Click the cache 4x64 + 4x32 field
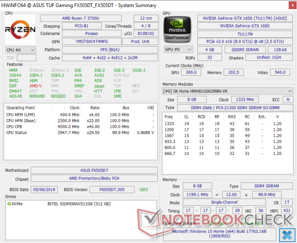Viewport: 297px width, 243px height. (110, 58)
